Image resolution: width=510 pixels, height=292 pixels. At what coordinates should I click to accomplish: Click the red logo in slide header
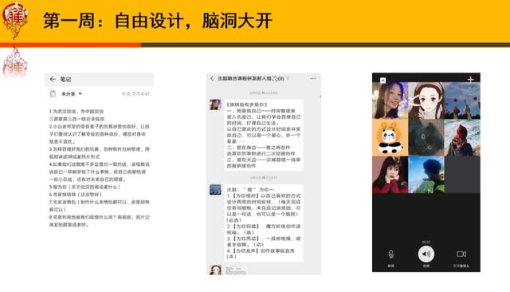point(15,19)
